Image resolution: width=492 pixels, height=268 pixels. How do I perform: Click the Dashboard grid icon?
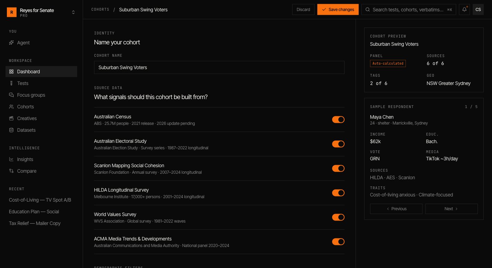11,72
